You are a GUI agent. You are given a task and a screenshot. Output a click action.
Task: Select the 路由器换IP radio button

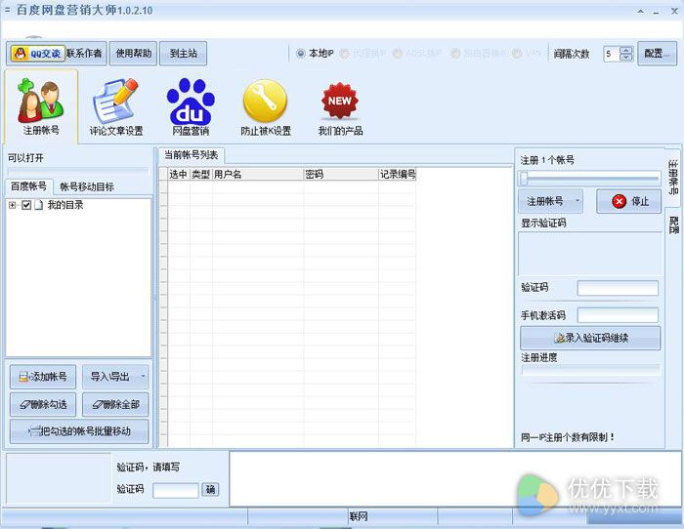pyautogui.click(x=455, y=54)
